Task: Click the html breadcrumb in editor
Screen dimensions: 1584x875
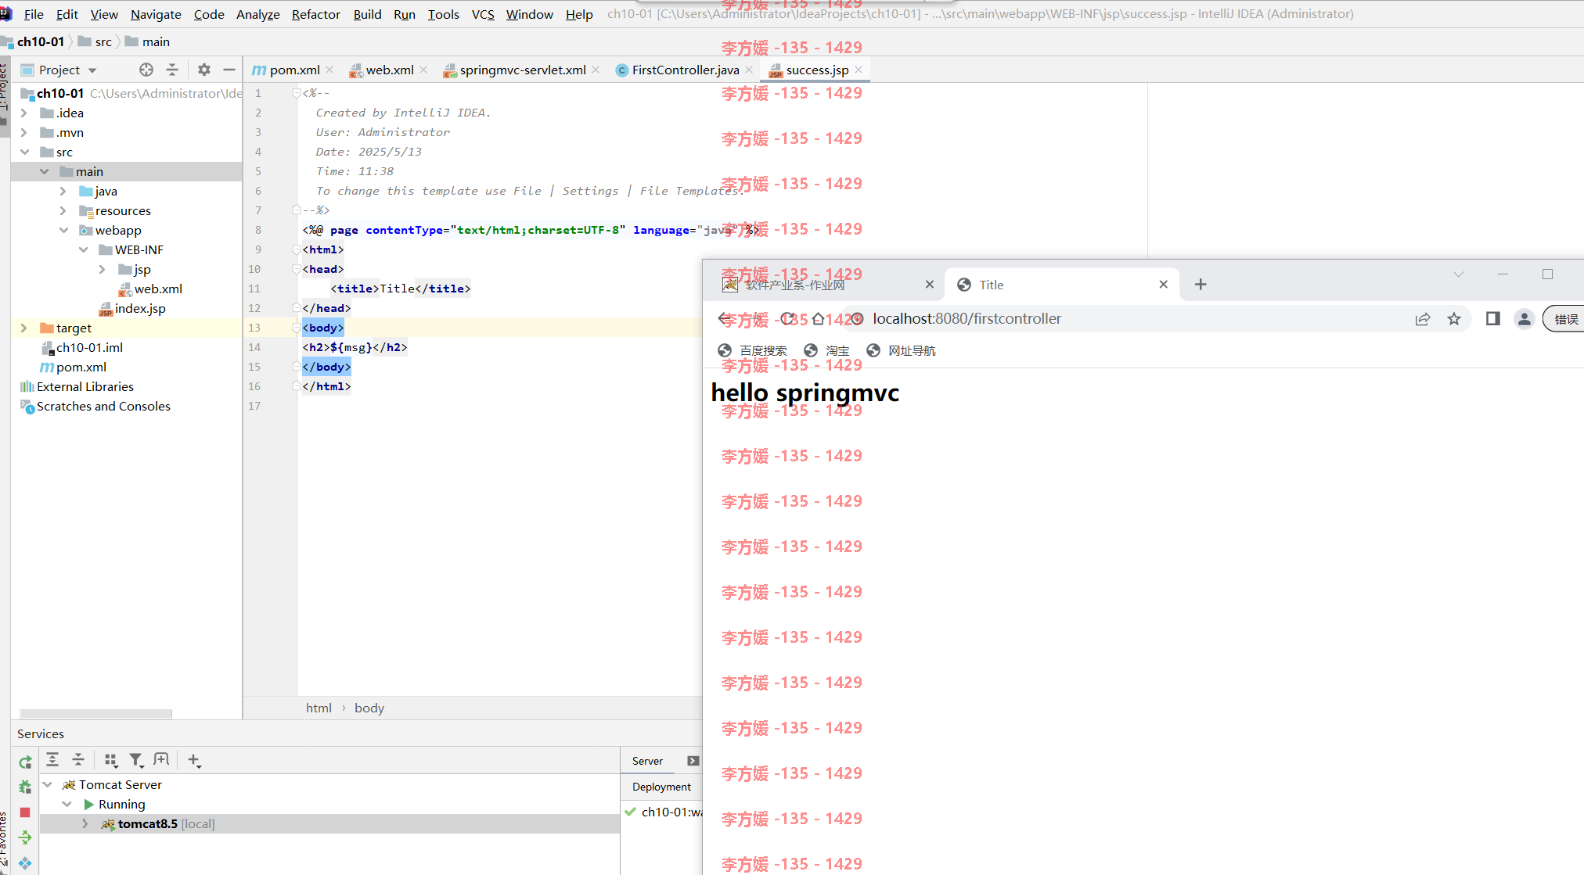Action: pyautogui.click(x=319, y=708)
